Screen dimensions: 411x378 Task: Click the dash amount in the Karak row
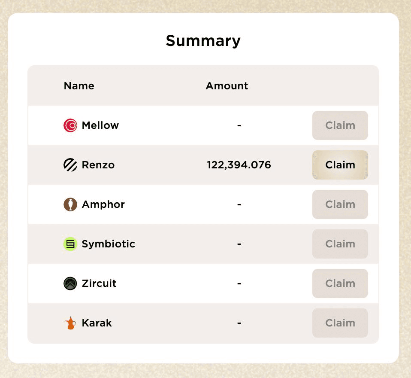tap(239, 323)
